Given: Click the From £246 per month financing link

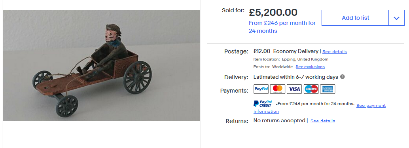Looking at the screenshot, I should pyautogui.click(x=282, y=27).
